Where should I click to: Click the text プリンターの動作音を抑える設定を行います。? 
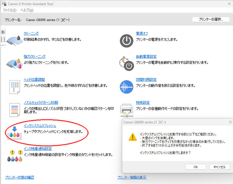pos(166,86)
